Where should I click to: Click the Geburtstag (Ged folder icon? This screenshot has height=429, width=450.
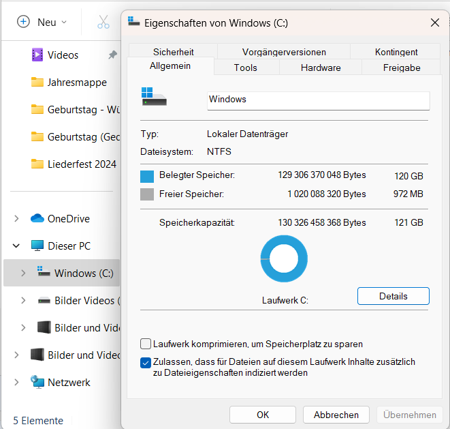tap(37, 136)
